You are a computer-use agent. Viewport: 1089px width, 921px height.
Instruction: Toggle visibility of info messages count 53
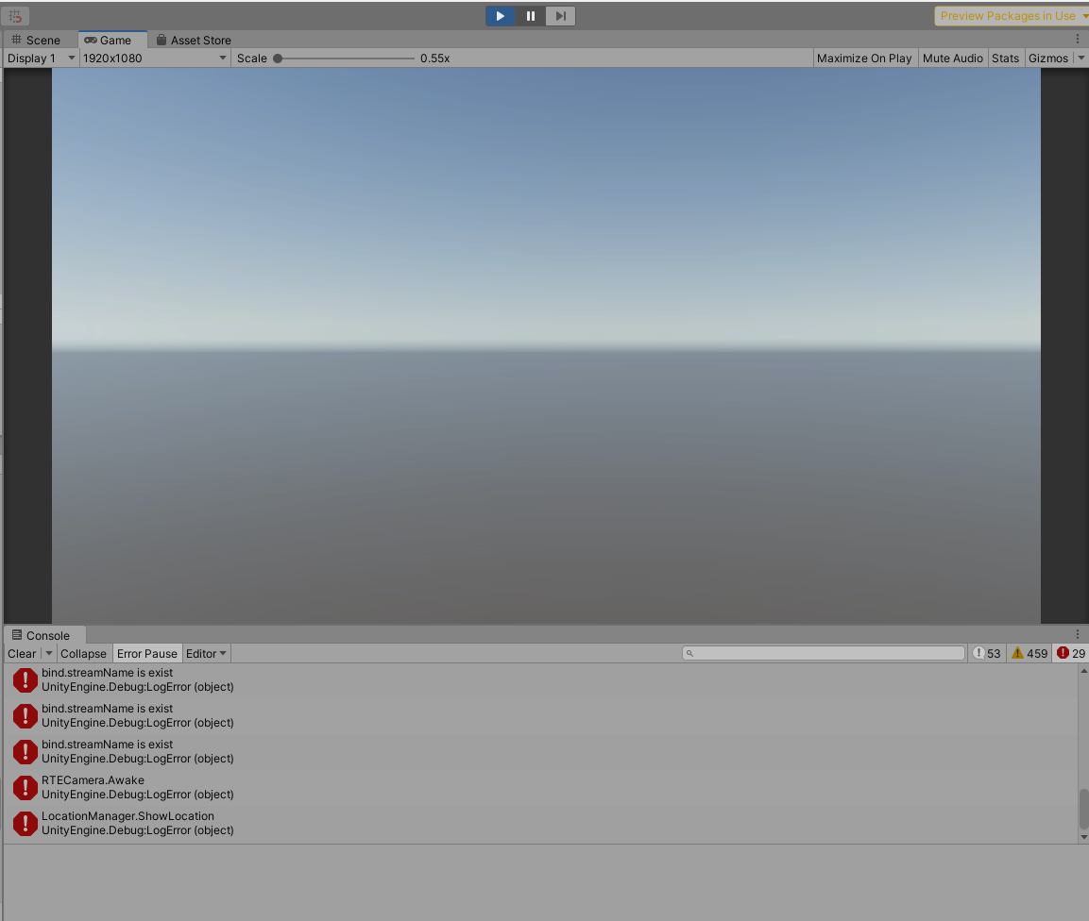point(986,652)
